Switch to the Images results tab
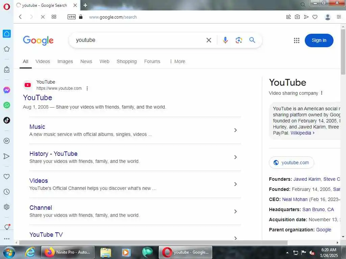The width and height of the screenshot is (346, 259). tap(65, 61)
